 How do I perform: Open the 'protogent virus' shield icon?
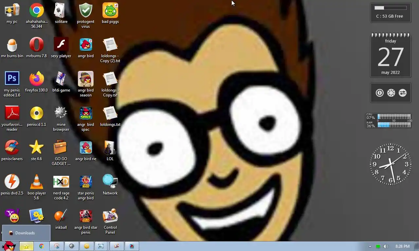click(x=86, y=16)
